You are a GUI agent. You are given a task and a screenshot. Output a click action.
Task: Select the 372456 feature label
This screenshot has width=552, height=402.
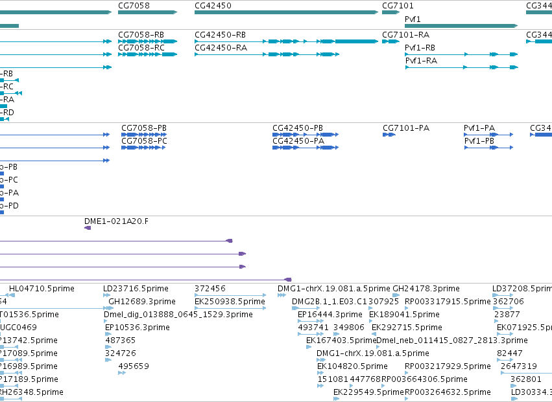tap(210, 289)
